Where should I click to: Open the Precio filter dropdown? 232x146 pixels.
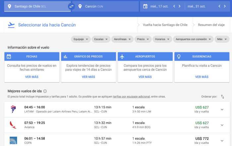[143, 39]
